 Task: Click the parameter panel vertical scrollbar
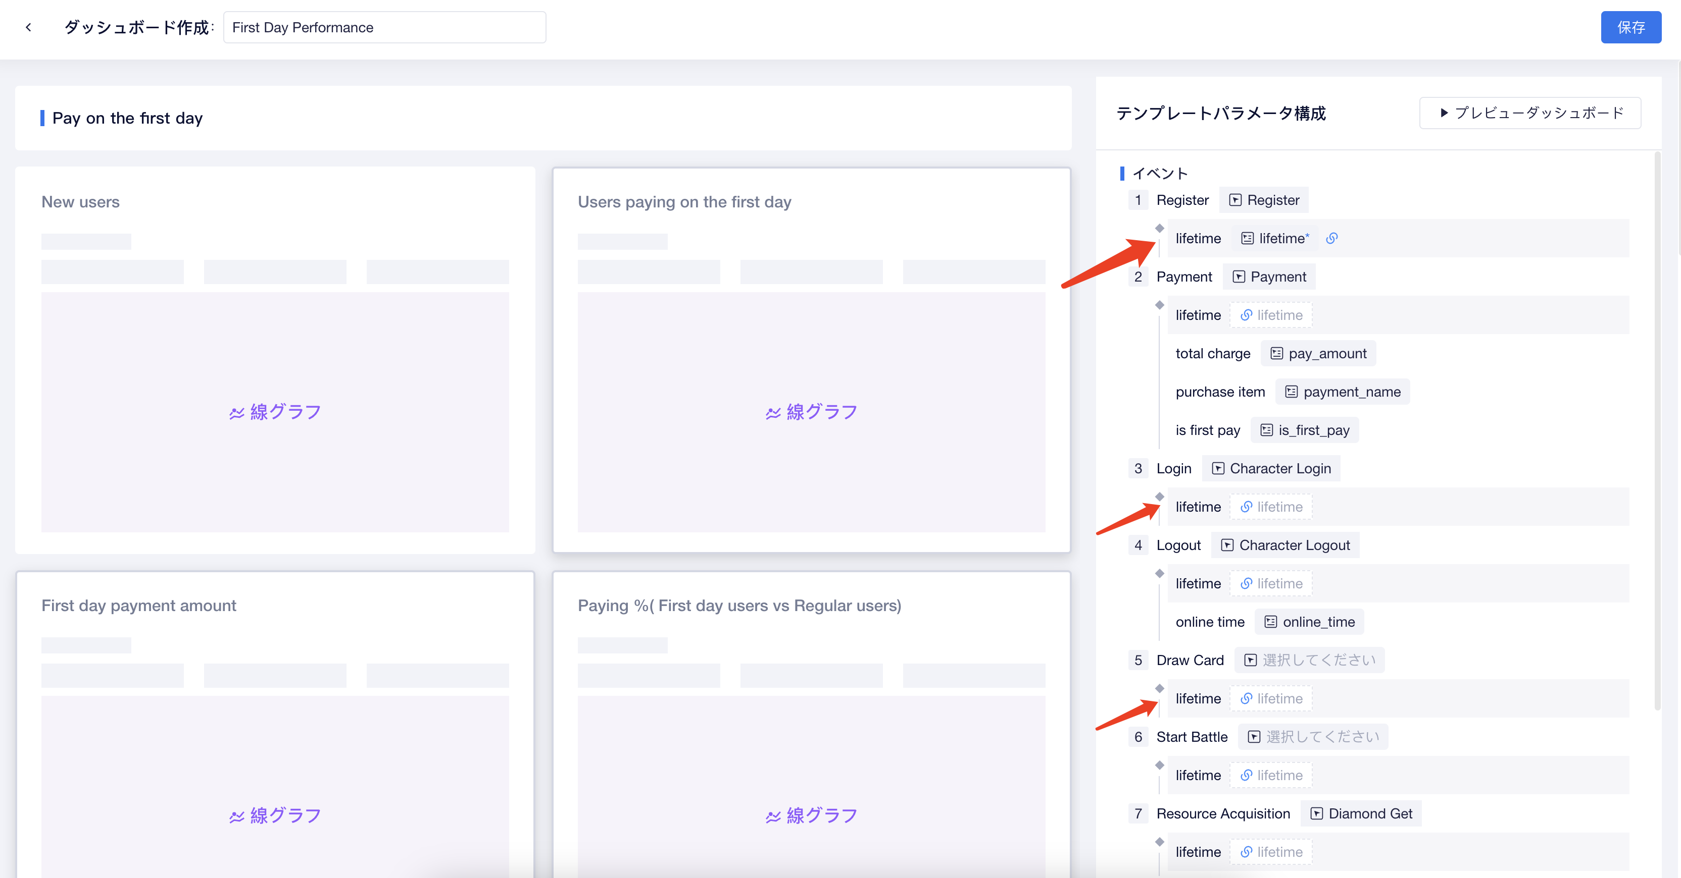coord(1657,430)
